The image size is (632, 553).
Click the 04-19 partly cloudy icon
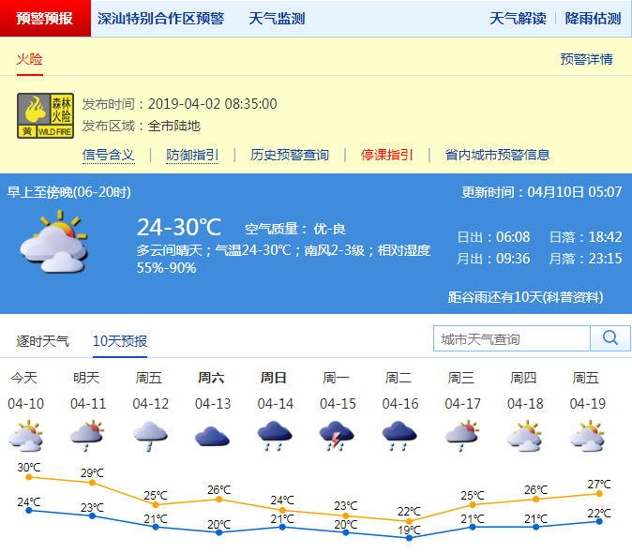point(587,436)
